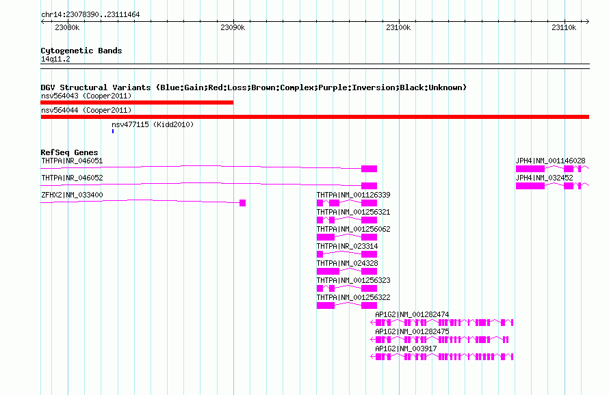Click the THTPA NR_046051 exon block
This screenshot has width=609, height=395.
(x=369, y=169)
